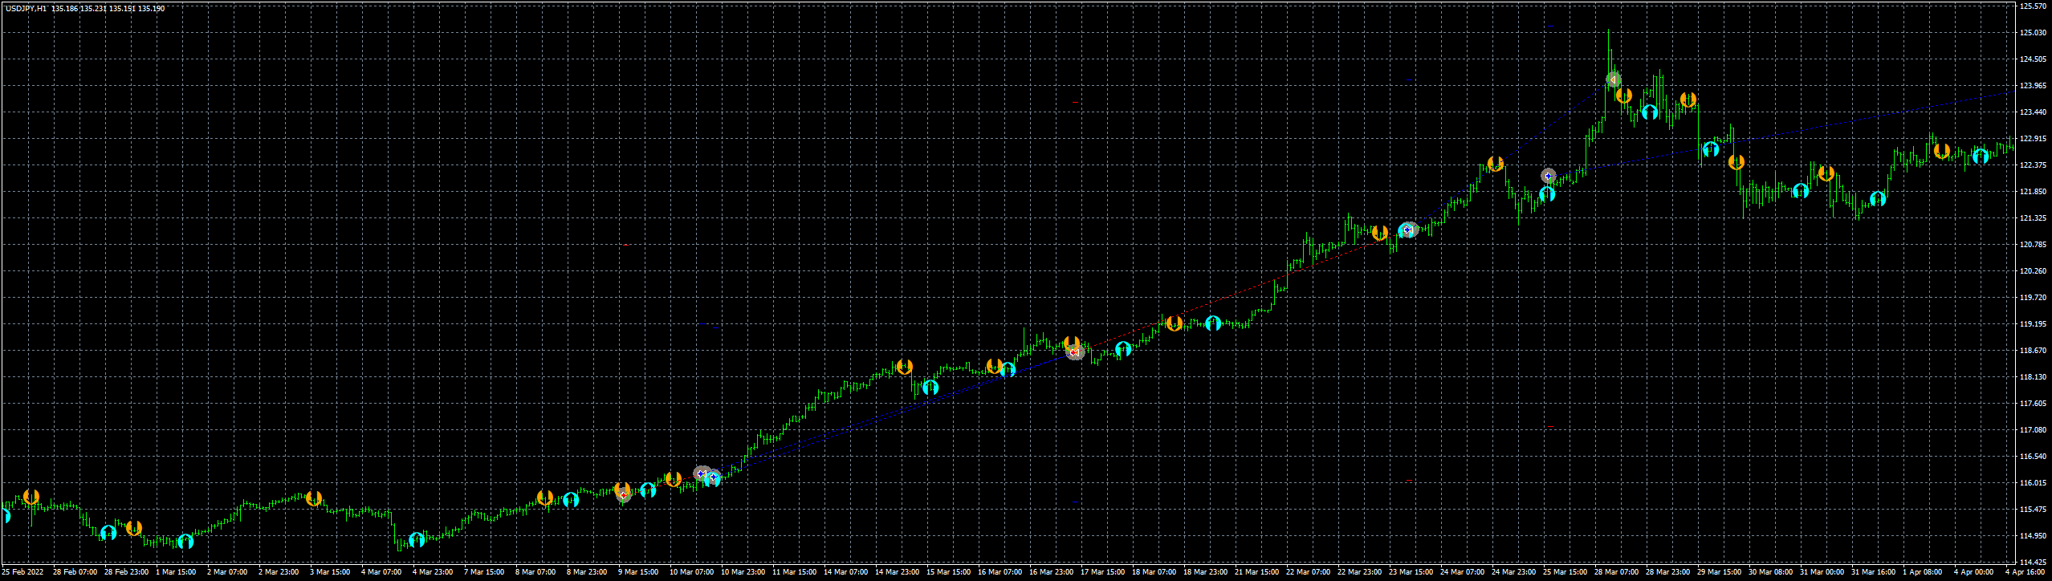Click cyan buy arrow just after 1 Mar 15:00
The image size is (2052, 581).
[x=185, y=541]
